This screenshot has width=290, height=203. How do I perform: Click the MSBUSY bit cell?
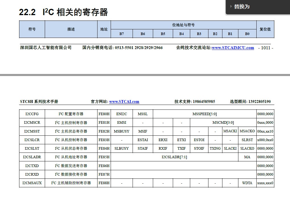point(122,131)
